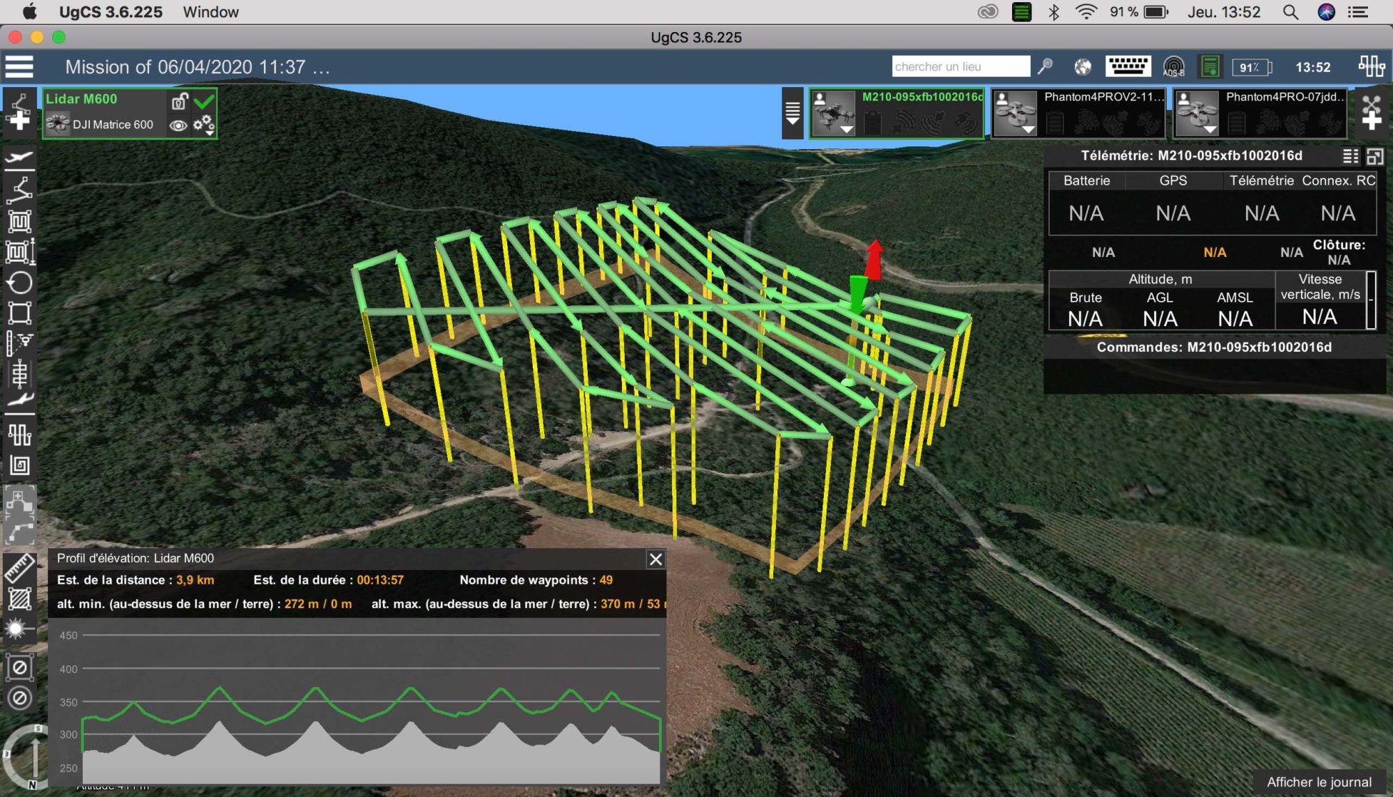Click the Bluetooth menu bar icon

pyautogui.click(x=1054, y=12)
